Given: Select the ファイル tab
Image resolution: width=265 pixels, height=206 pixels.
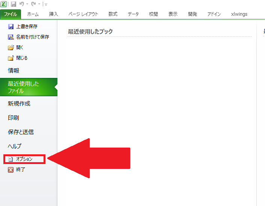Looking at the screenshot, I should pyautogui.click(x=11, y=14).
